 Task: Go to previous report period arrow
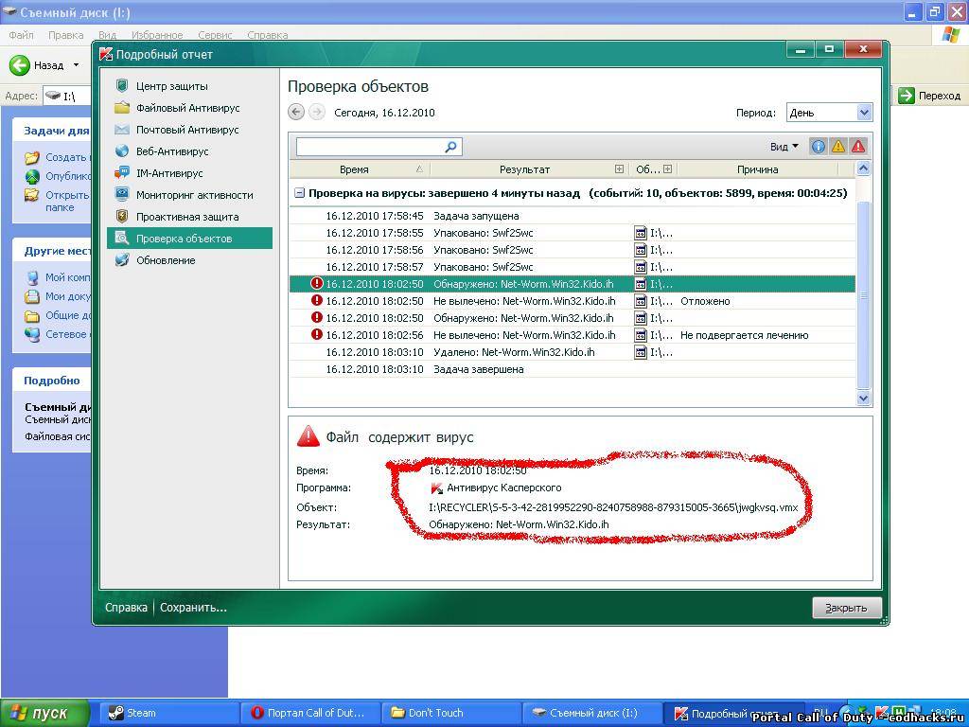coord(296,113)
